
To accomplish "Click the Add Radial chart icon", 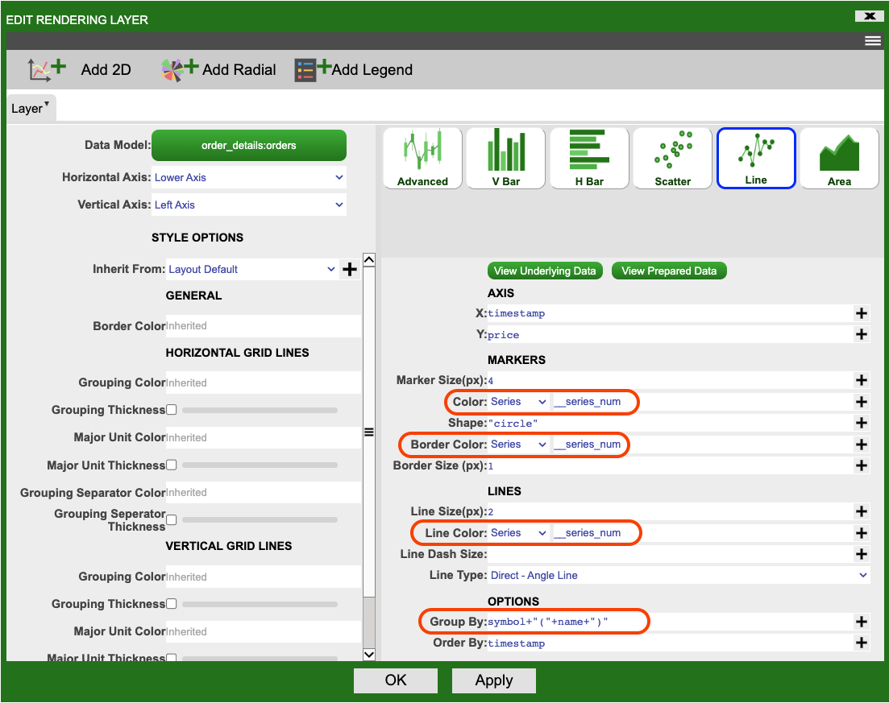I will [179, 70].
